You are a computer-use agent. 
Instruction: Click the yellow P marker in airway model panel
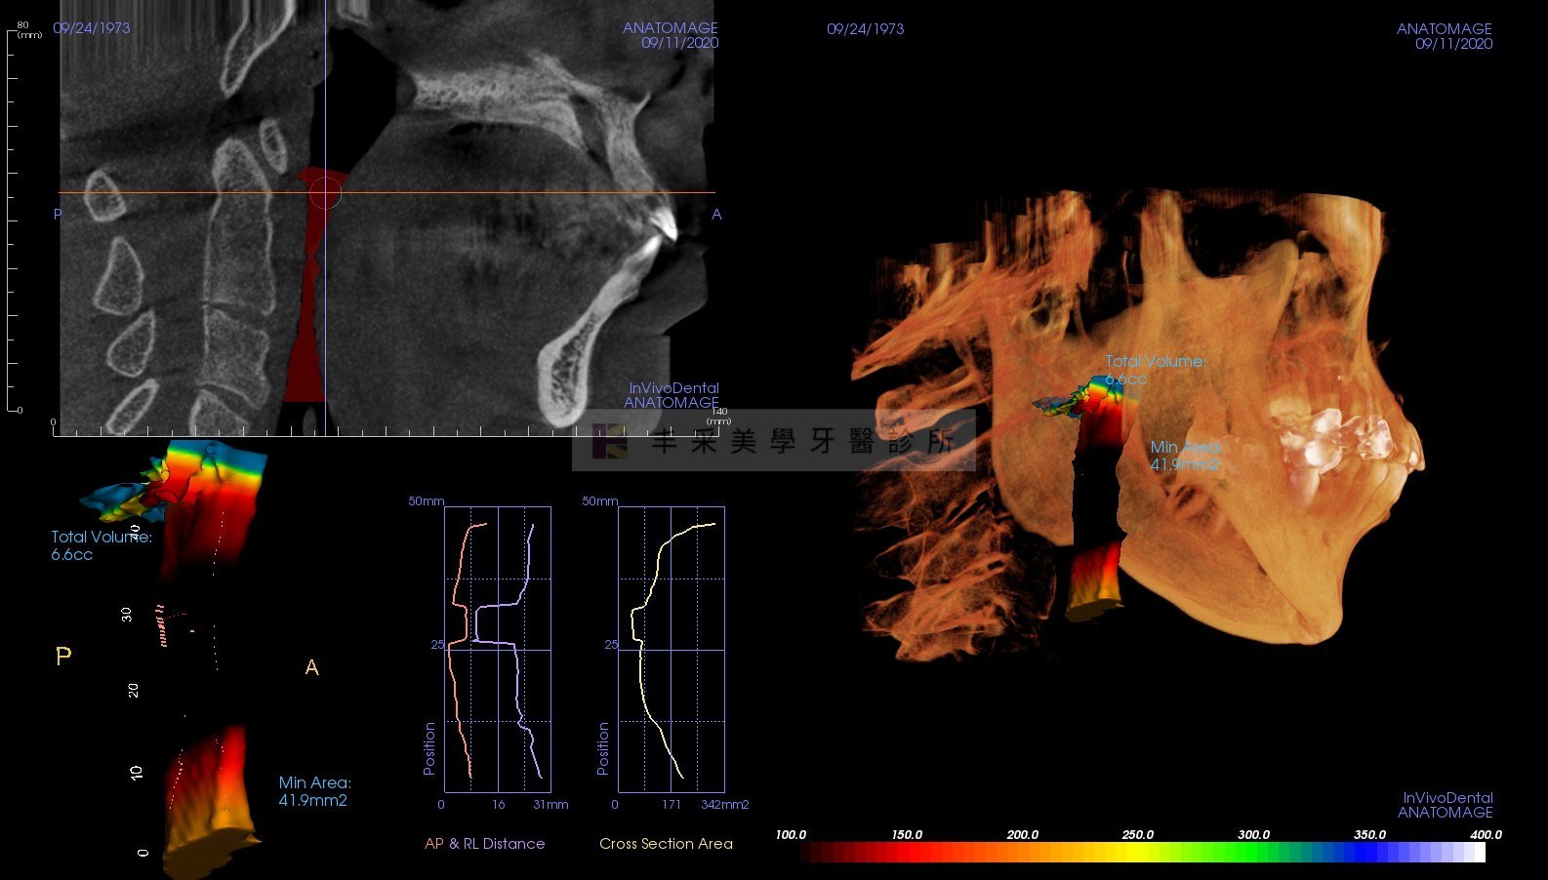tap(63, 657)
